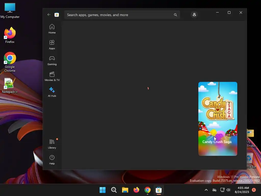Click the OneDrive cloud tray icon

(214, 190)
